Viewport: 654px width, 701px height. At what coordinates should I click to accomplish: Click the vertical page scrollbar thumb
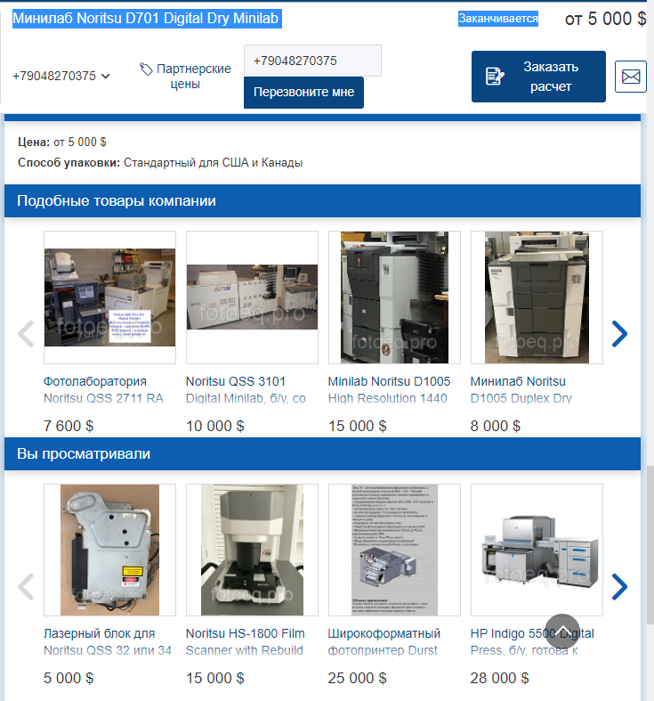pos(650,544)
